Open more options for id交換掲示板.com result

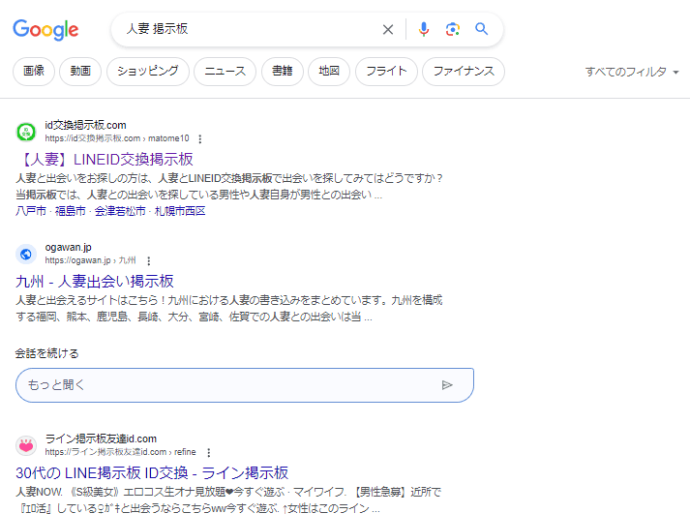point(199,138)
